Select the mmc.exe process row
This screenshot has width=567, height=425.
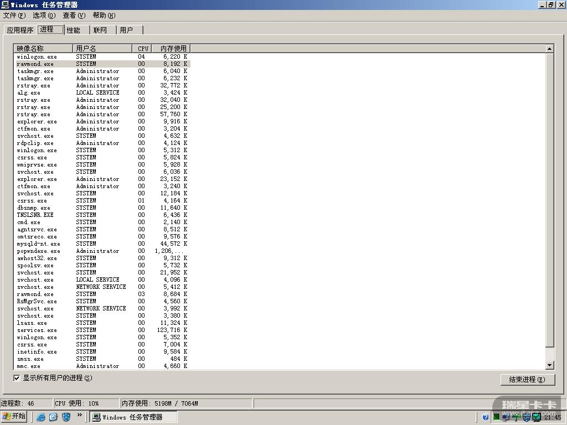(102, 366)
